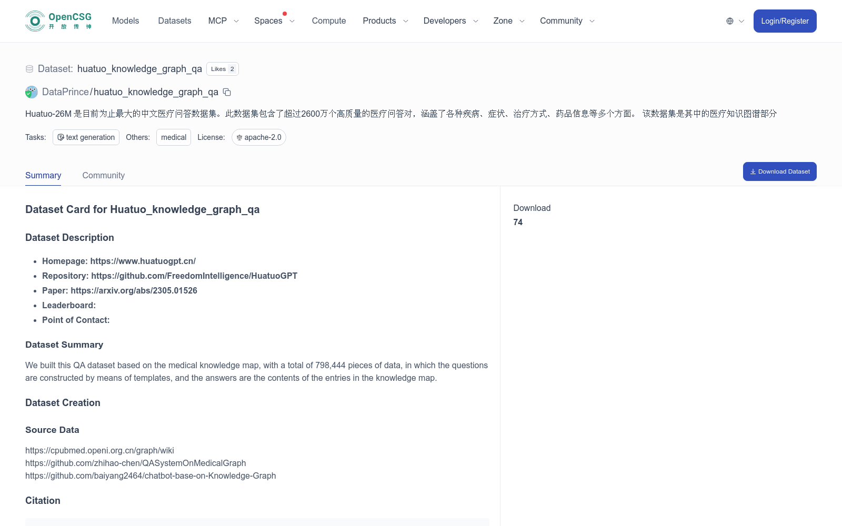Copy the dataset path with copy icon
Image resolution: width=842 pixels, height=526 pixels.
click(x=227, y=92)
